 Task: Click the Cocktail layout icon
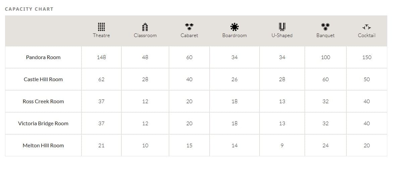367,27
